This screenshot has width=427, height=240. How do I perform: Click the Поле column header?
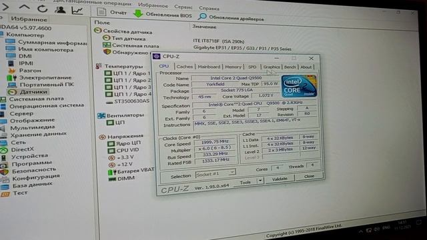tap(102, 23)
